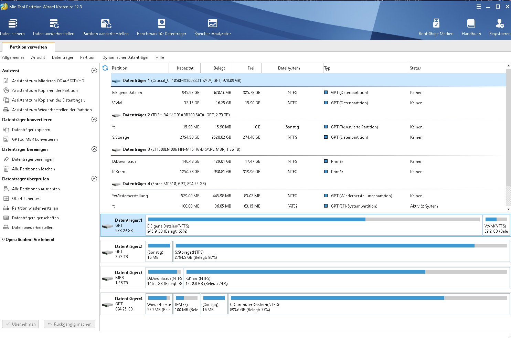Click the refresh icon beside Partition header
Viewport: 511px width, 338px height.
105,68
